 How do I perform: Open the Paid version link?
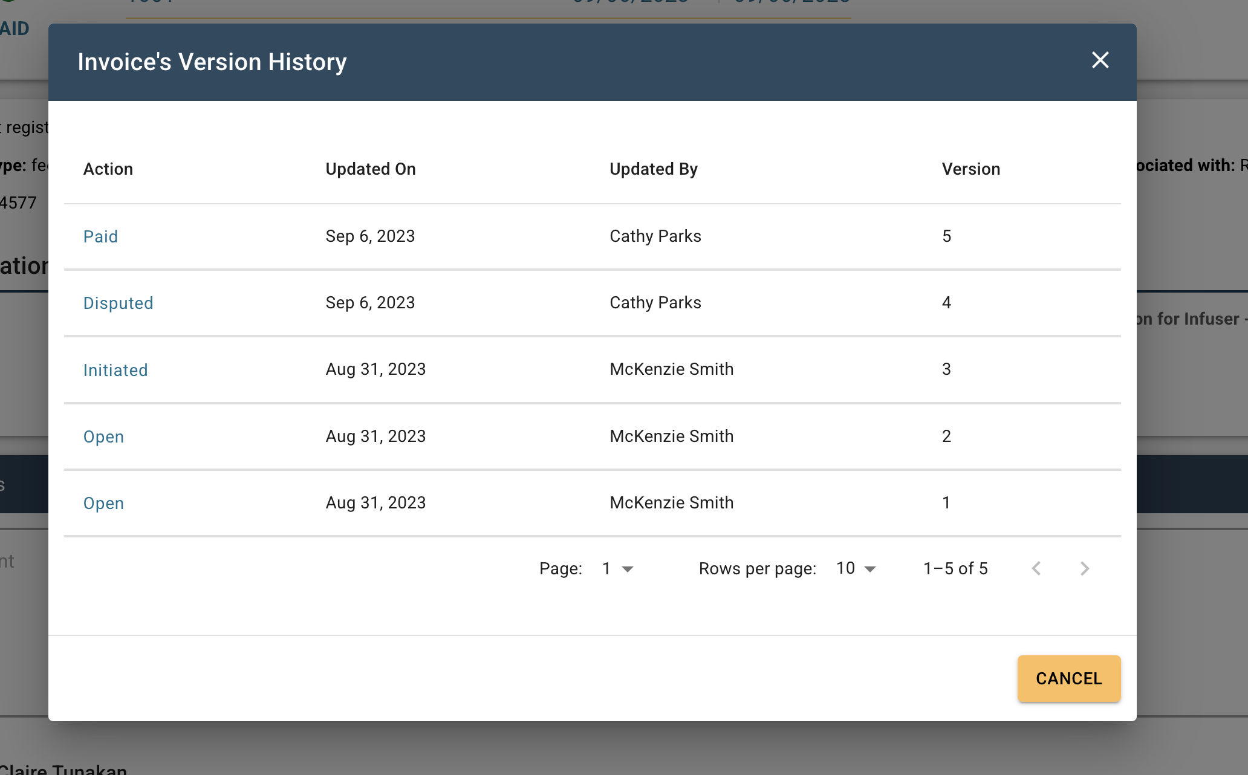coord(100,236)
